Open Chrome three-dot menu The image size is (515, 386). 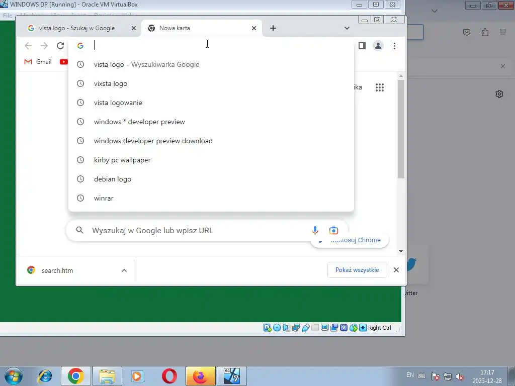pos(394,46)
